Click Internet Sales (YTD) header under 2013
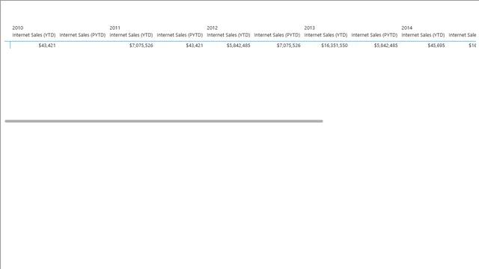The height and width of the screenshot is (269, 479). (326, 35)
